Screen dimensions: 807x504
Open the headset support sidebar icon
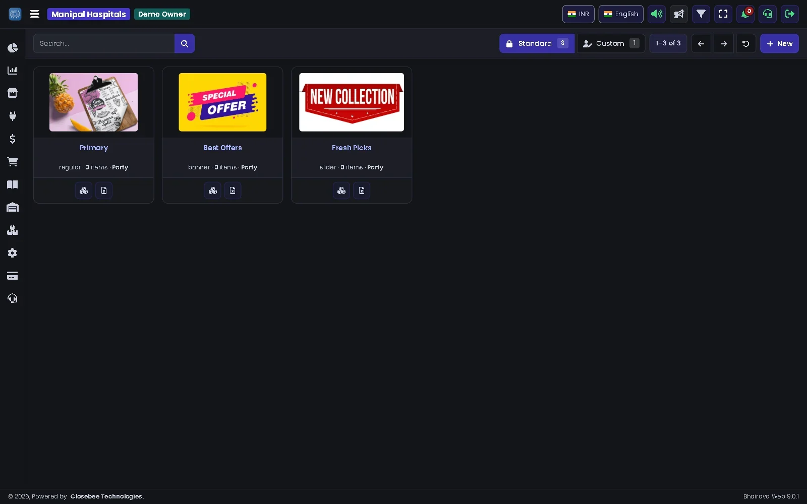coord(13,298)
